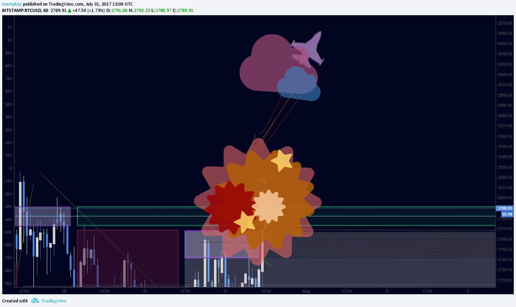Select the dark maroon rectangle zone
The height and width of the screenshot is (307, 516).
128,258
